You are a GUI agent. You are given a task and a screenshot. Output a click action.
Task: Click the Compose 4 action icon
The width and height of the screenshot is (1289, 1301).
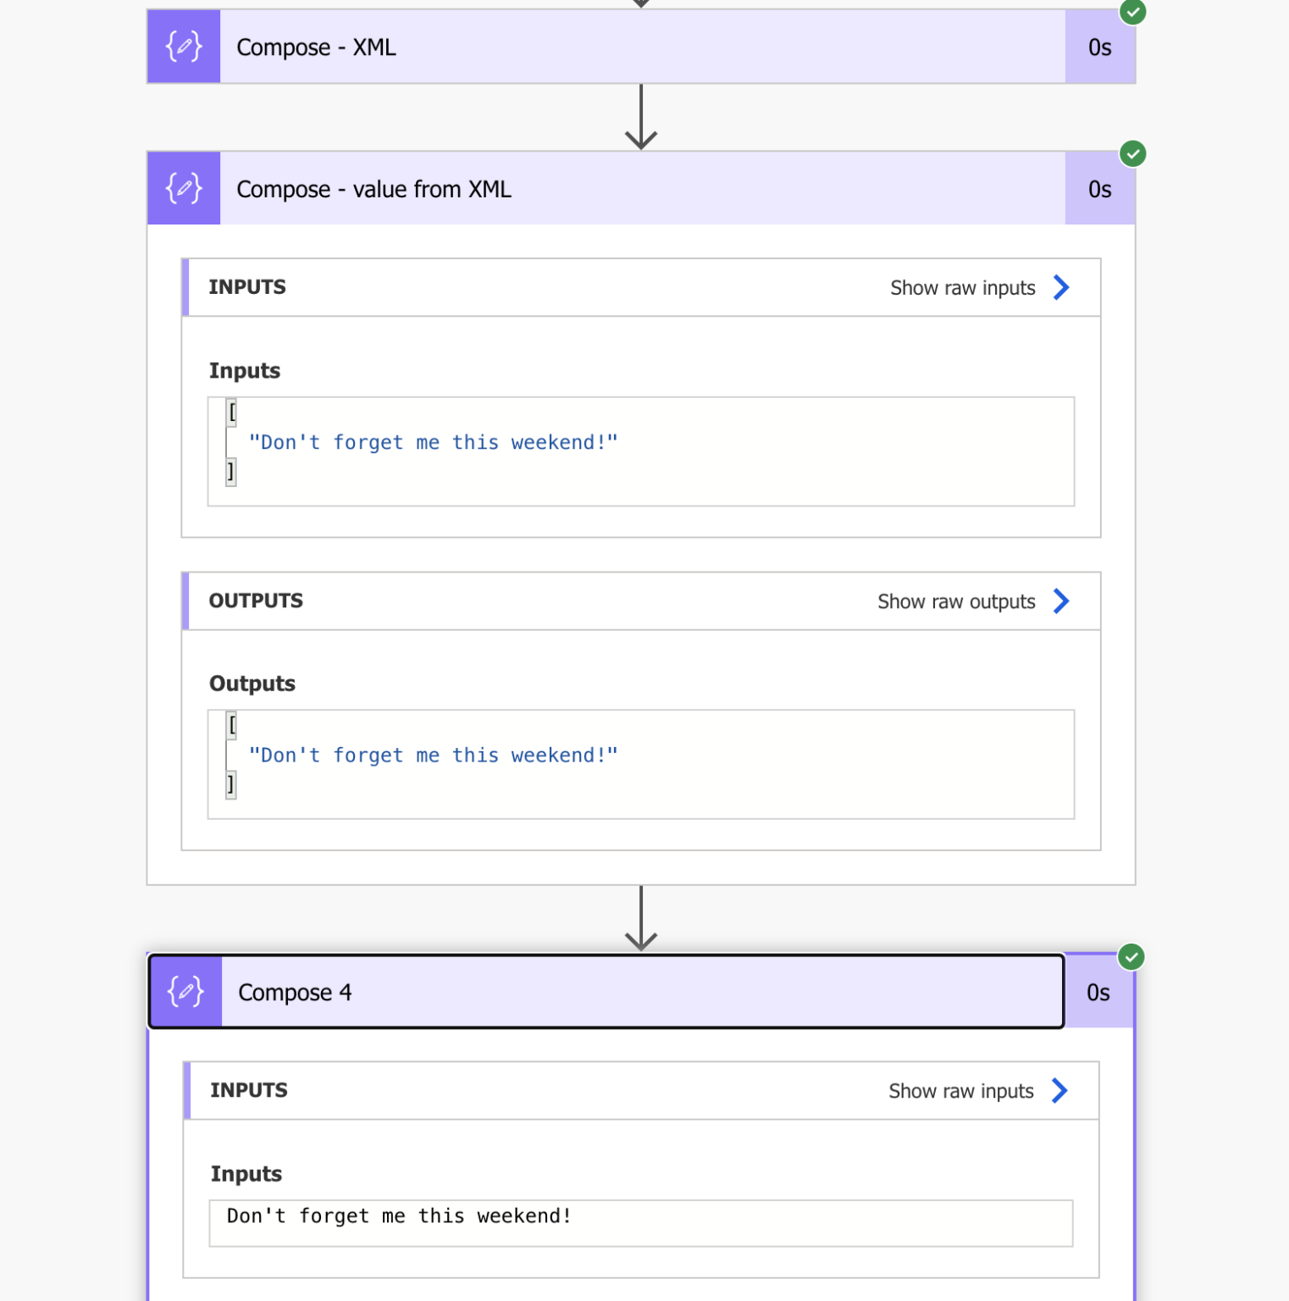click(x=185, y=992)
